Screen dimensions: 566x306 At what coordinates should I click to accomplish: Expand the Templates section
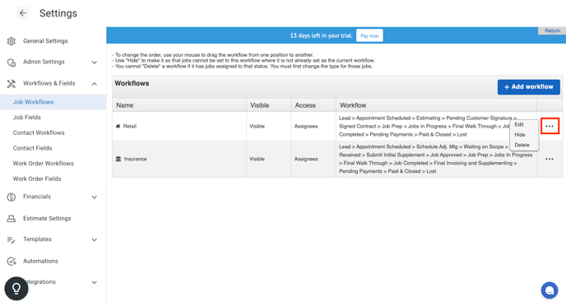(95, 239)
